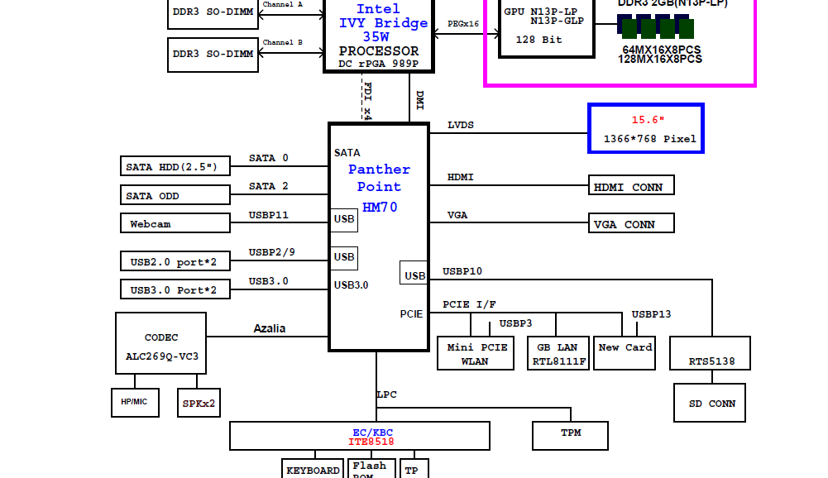The width and height of the screenshot is (828, 478).
Task: Click the 64MX16X8PCS memory label
Action: tap(661, 50)
